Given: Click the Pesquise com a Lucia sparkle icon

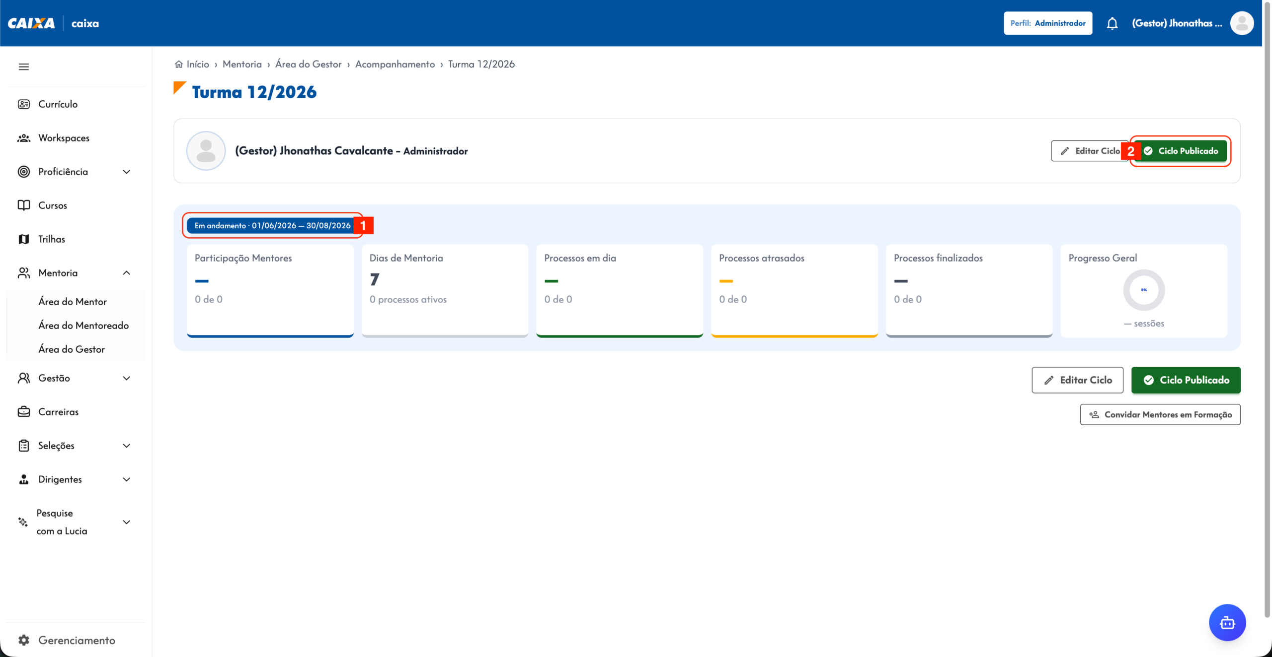Looking at the screenshot, I should (x=23, y=522).
